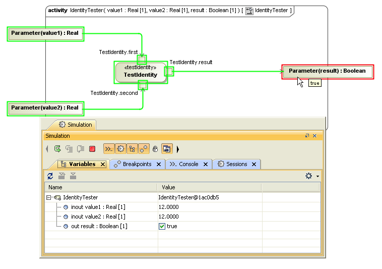Click the IdentityTester icon in diagram header
The width and height of the screenshot is (382, 269).
pyautogui.click(x=249, y=10)
